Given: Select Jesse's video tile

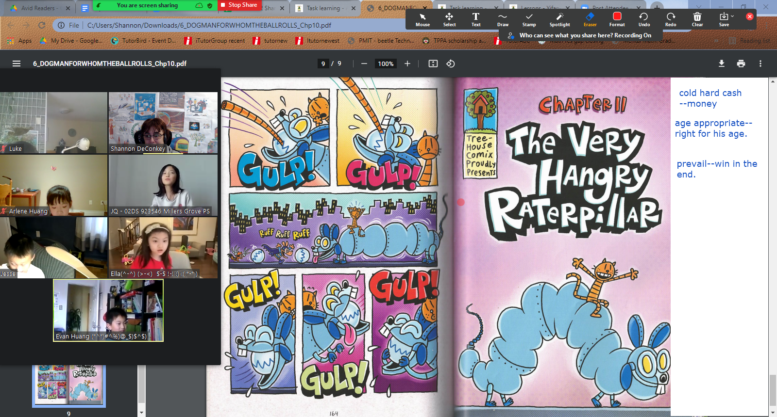Looking at the screenshot, I should [53, 248].
